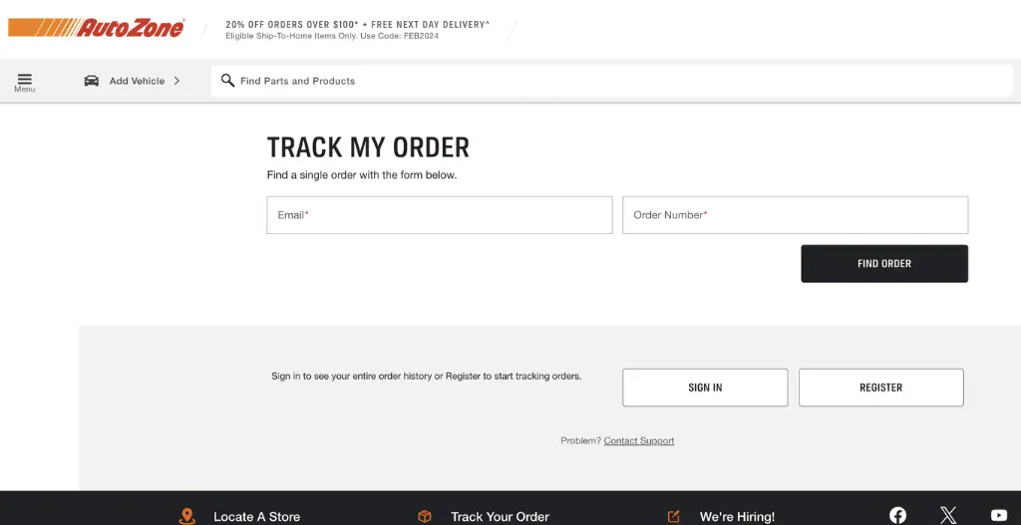The image size is (1021, 525).
Task: Click the Email input field
Action: (x=439, y=215)
